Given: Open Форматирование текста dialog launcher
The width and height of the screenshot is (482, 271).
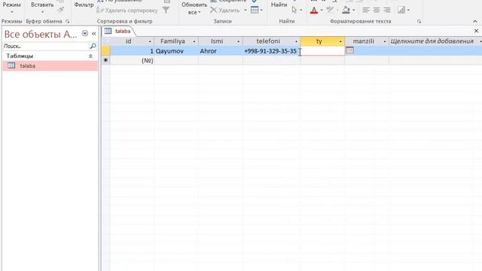Looking at the screenshot, I should point(419,22).
